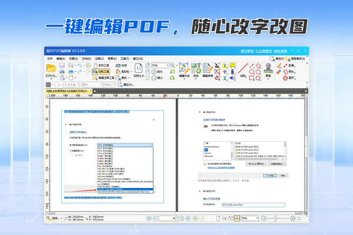
Task: Click the Find button at top right
Action: [x=277, y=59]
